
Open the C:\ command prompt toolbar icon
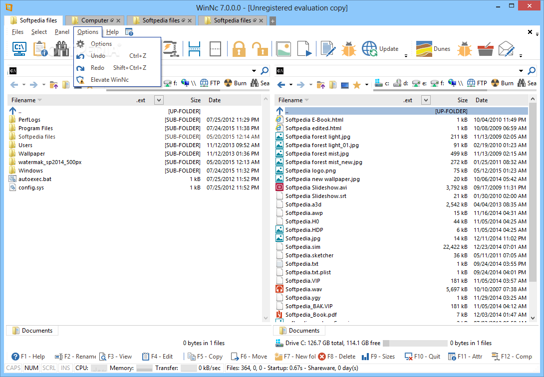click(x=19, y=49)
